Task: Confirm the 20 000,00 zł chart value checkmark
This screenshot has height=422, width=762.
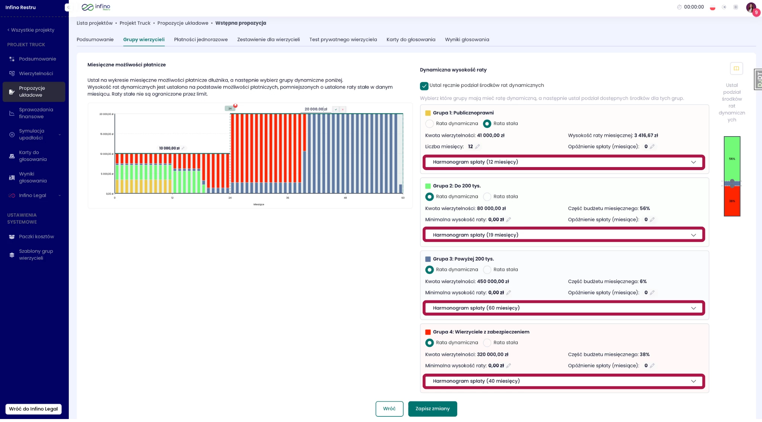Action: pyautogui.click(x=336, y=109)
